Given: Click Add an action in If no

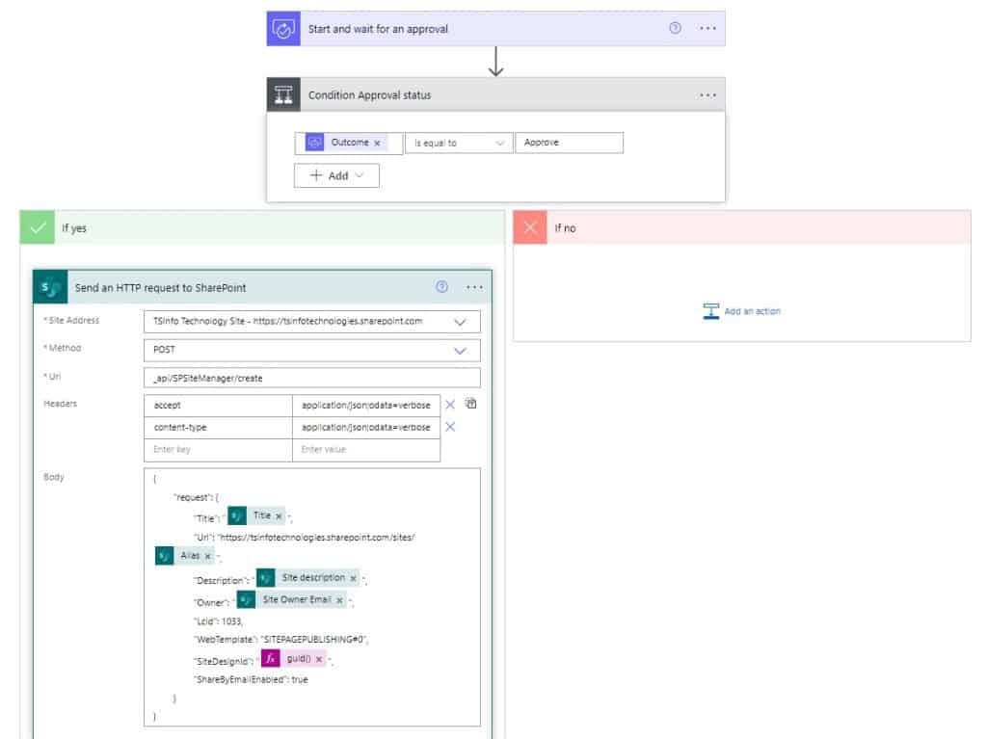Looking at the screenshot, I should (x=742, y=311).
